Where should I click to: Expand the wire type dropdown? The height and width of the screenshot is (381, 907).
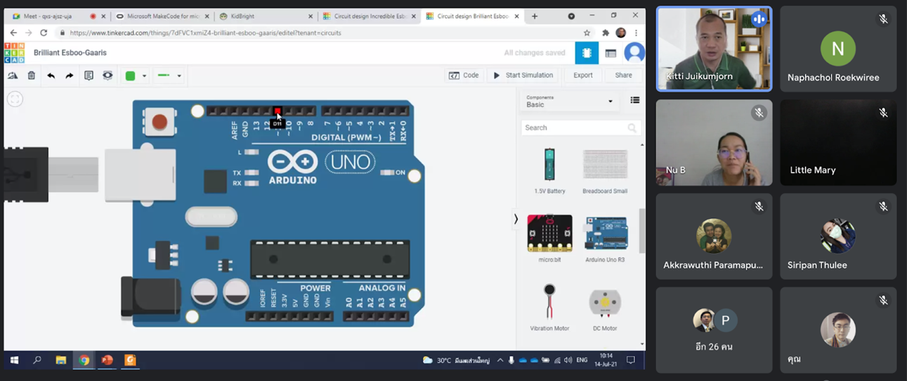tap(179, 76)
